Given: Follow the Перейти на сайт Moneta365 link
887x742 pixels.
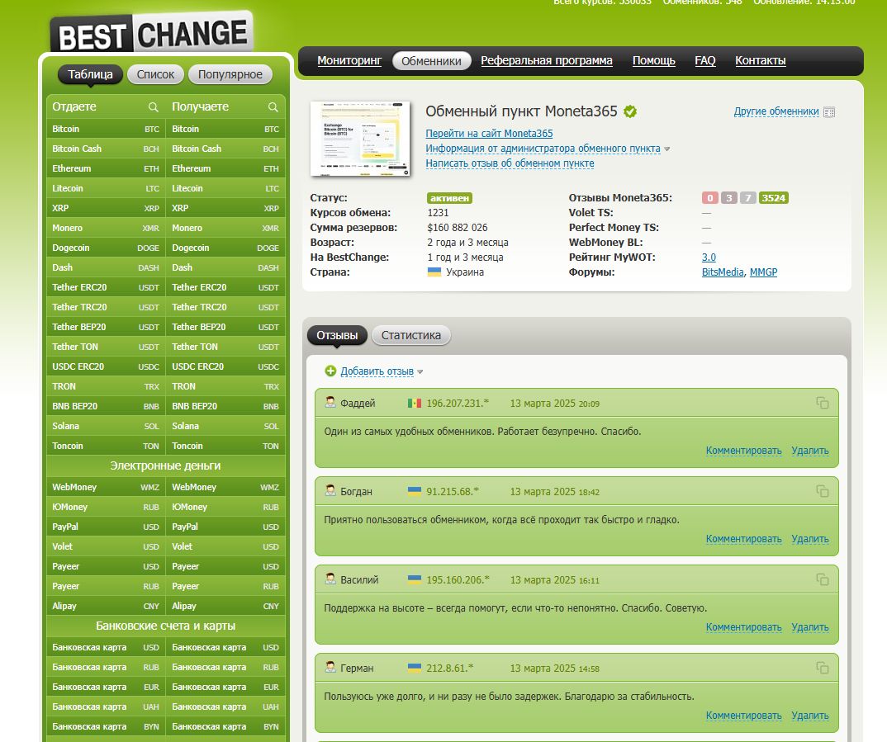Looking at the screenshot, I should click(x=489, y=134).
